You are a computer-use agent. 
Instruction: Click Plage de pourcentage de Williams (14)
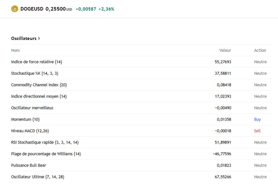point(46,154)
